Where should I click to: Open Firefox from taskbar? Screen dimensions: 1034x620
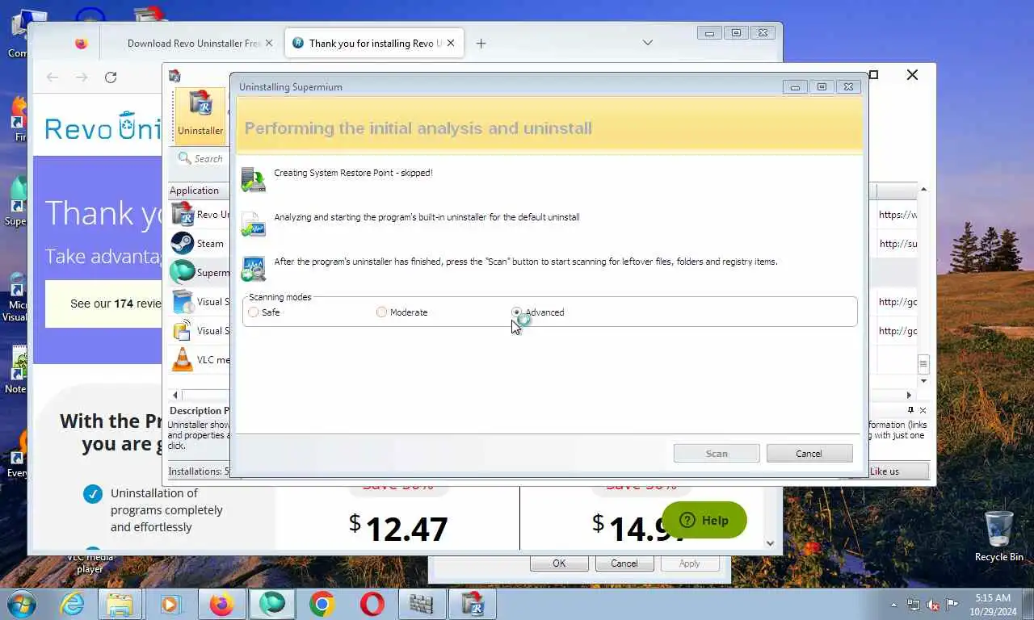click(221, 604)
